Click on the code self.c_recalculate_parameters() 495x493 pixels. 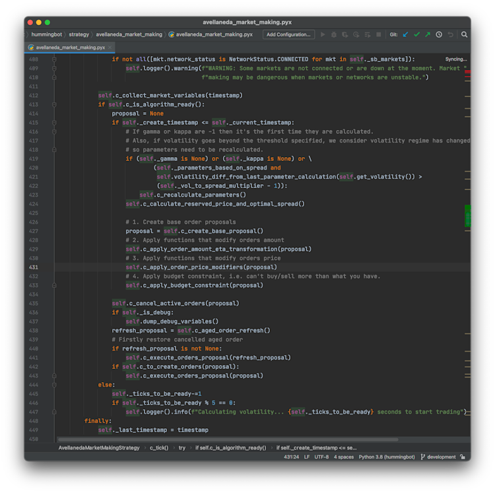[193, 195]
